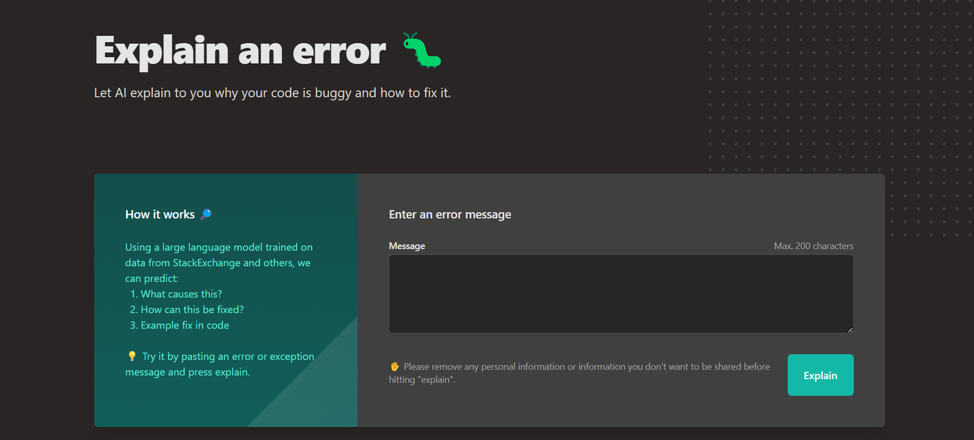The height and width of the screenshot is (440, 974).
Task: Select the How can this be fixed? item
Action: (192, 310)
